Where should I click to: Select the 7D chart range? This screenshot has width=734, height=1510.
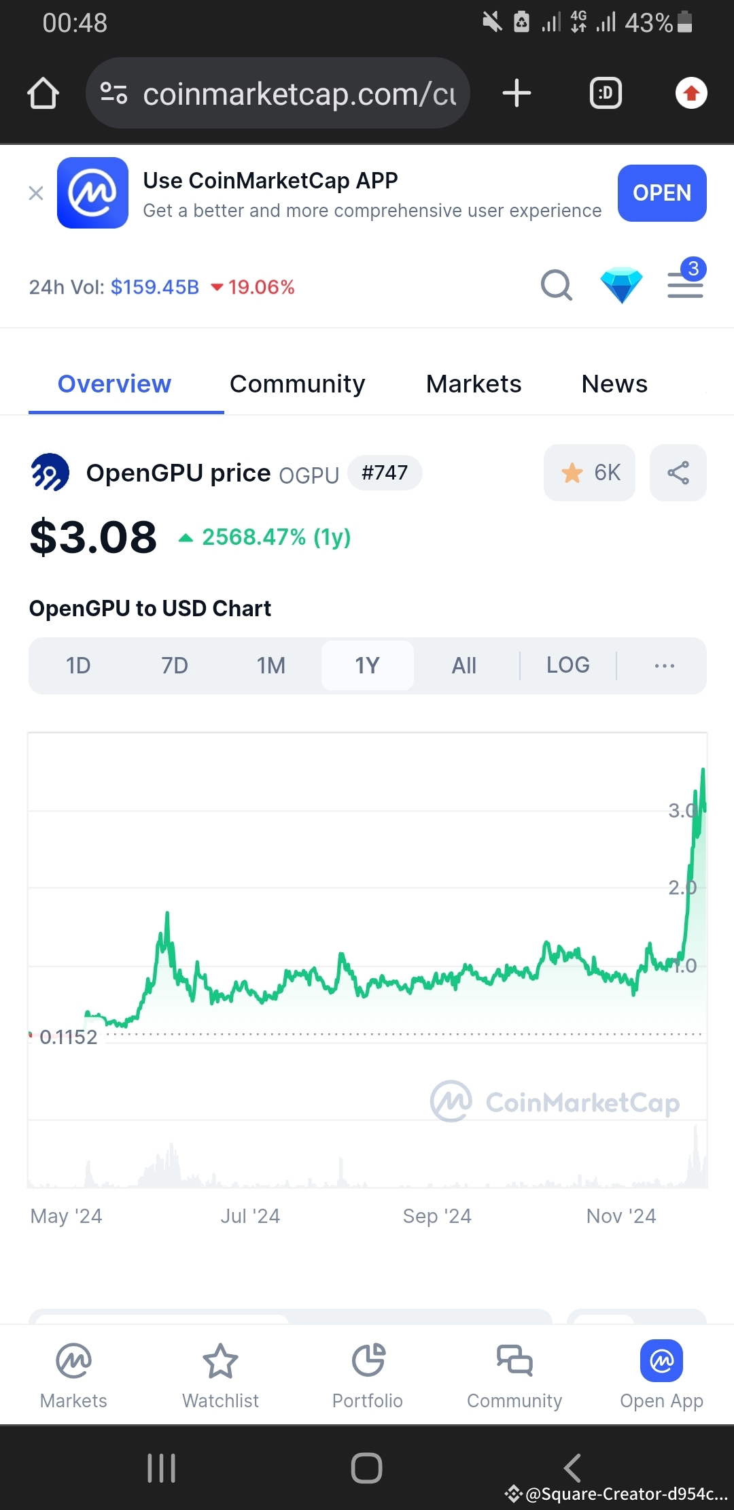[175, 665]
